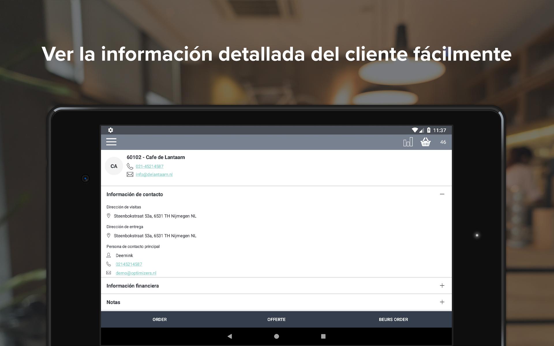Tap the Información de contacto heading

pyautogui.click(x=135, y=194)
